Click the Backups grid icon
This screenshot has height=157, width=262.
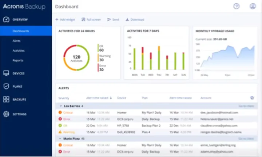[x=6, y=100]
